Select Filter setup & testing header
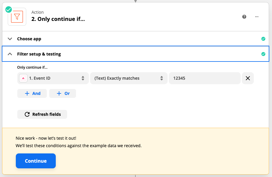The width and height of the screenshot is (272, 177). pos(135,54)
